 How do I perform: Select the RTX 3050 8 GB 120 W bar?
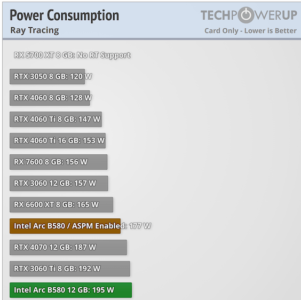(x=47, y=76)
